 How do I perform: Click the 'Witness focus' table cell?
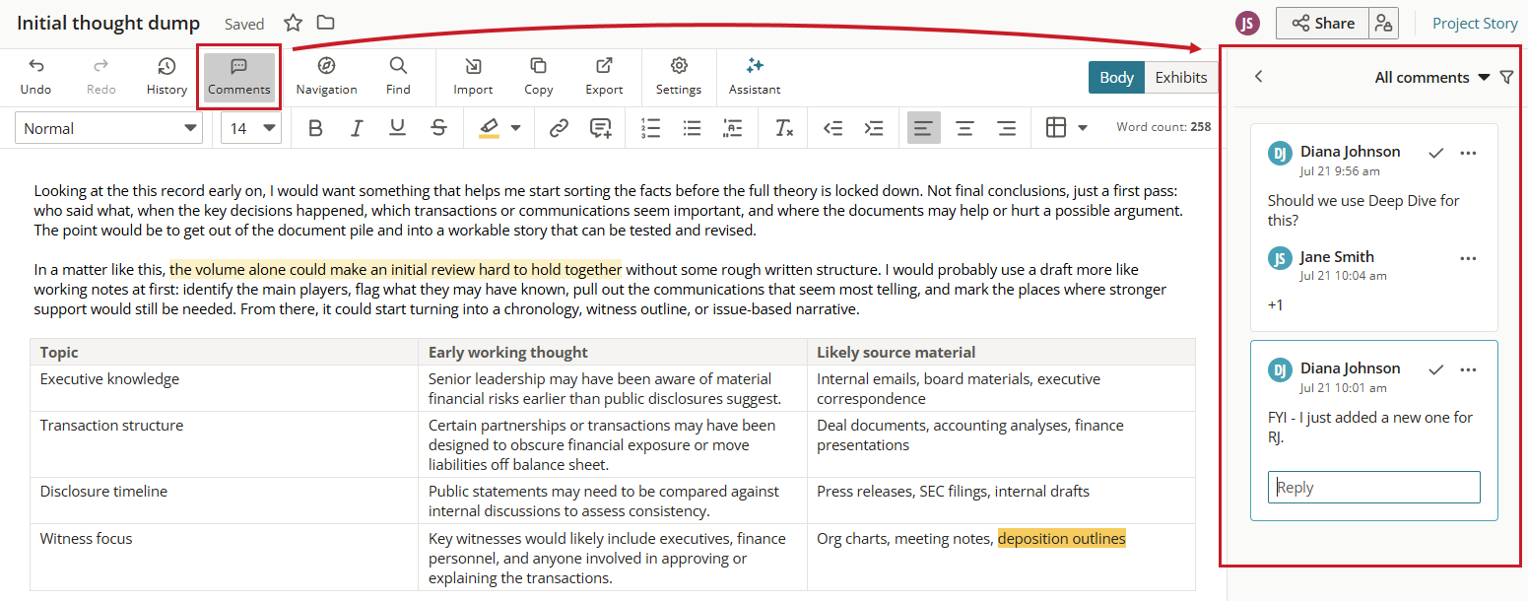[224, 558]
